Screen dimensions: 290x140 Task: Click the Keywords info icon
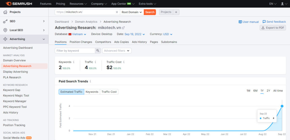click(x=74, y=62)
